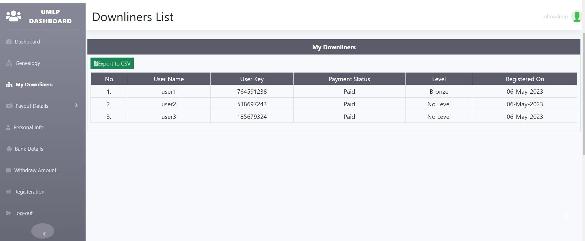Screen dimensions: 585x241
Task: Click the Log-out link
Action: (x=23, y=213)
